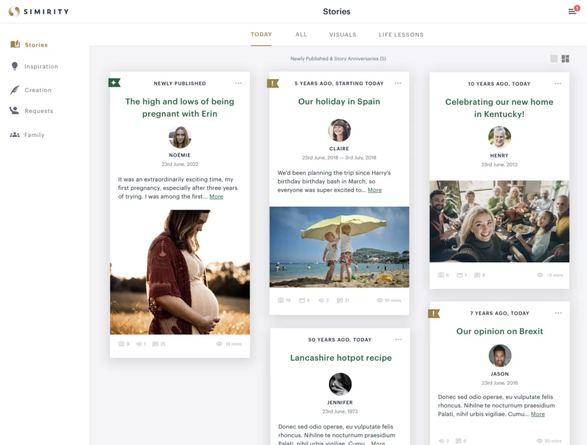Click the Family people icon
Image resolution: width=587 pixels, height=445 pixels.
click(x=14, y=135)
